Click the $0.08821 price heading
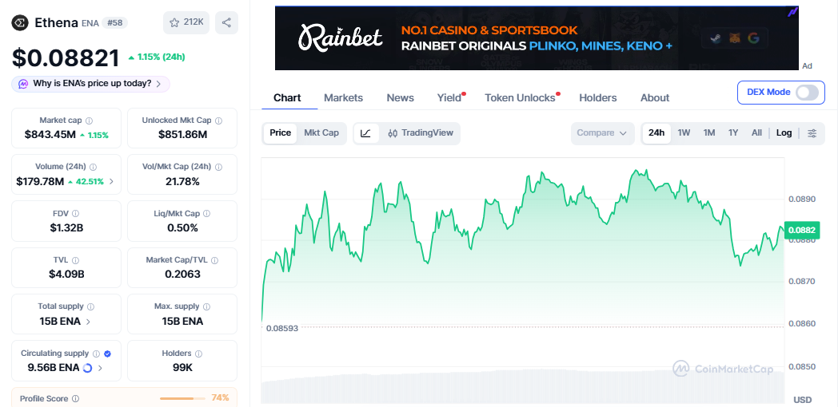The height and width of the screenshot is (407, 838). click(x=66, y=57)
